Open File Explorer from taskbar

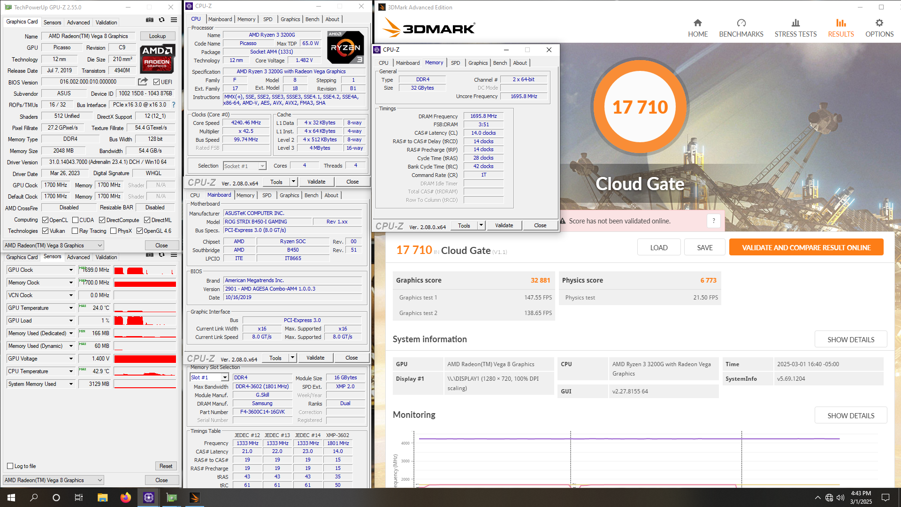tap(103, 498)
